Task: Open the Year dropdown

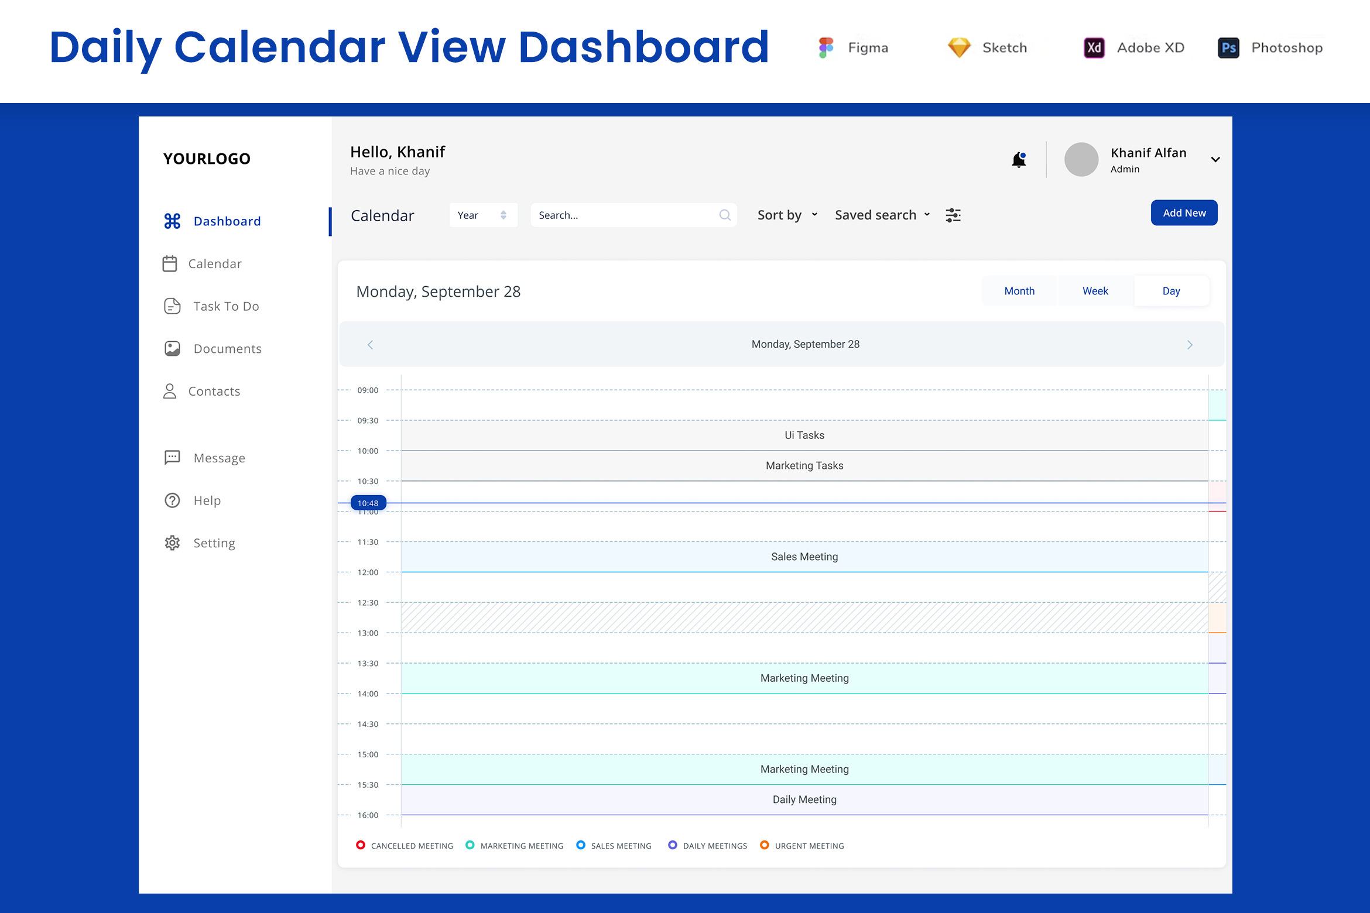Action: click(x=483, y=215)
